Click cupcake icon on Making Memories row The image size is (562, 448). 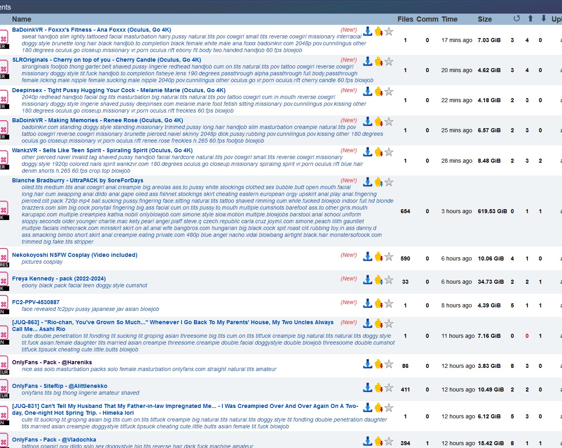(379, 122)
